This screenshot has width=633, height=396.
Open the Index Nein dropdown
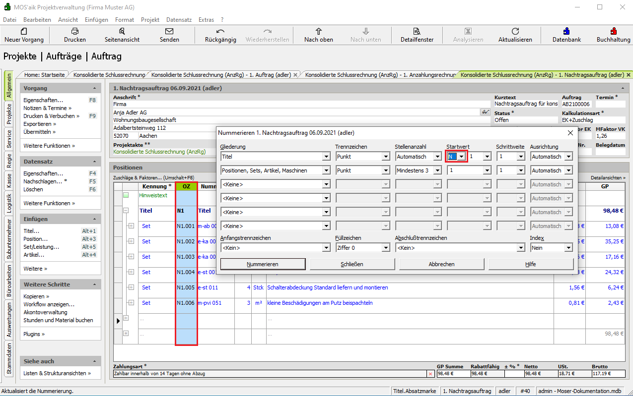[568, 248]
